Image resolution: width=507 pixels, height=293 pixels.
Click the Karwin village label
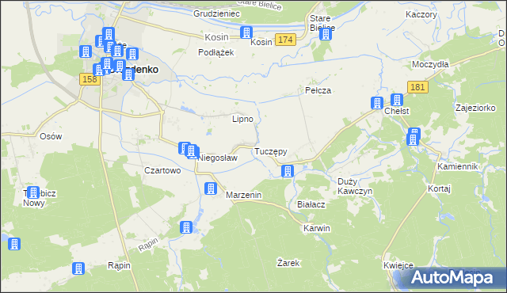(x=317, y=228)
